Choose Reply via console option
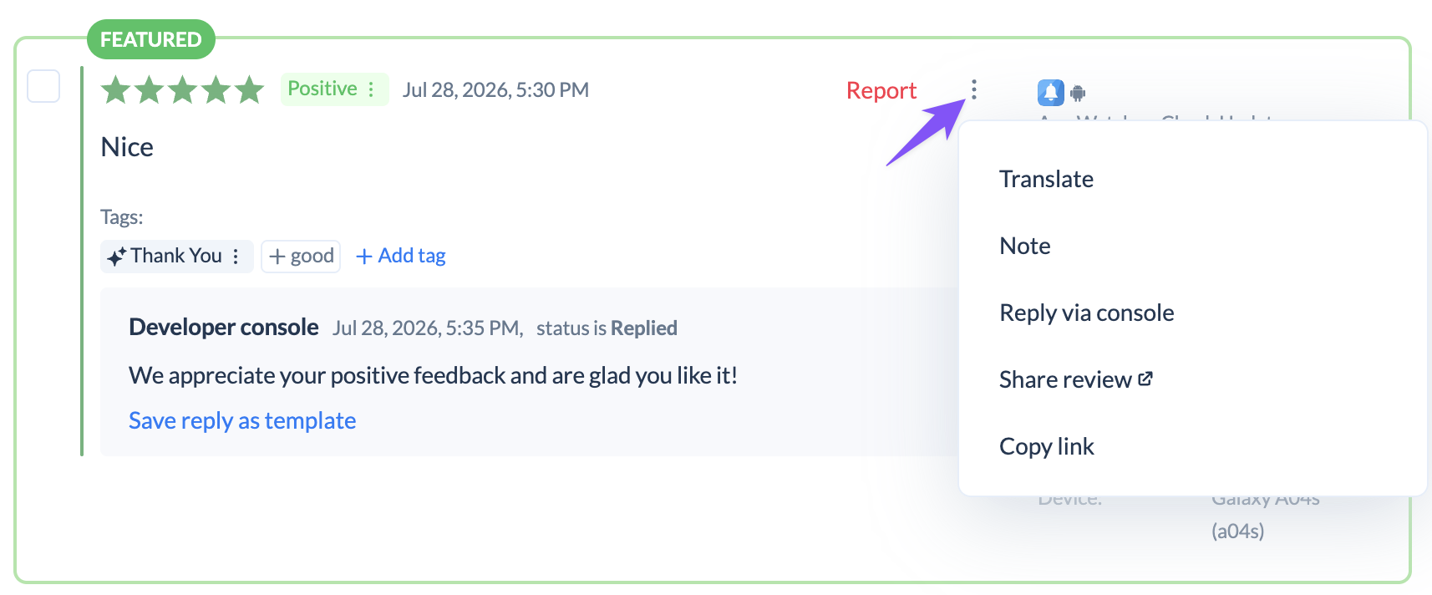Image resolution: width=1432 pixels, height=595 pixels. pos(1086,313)
